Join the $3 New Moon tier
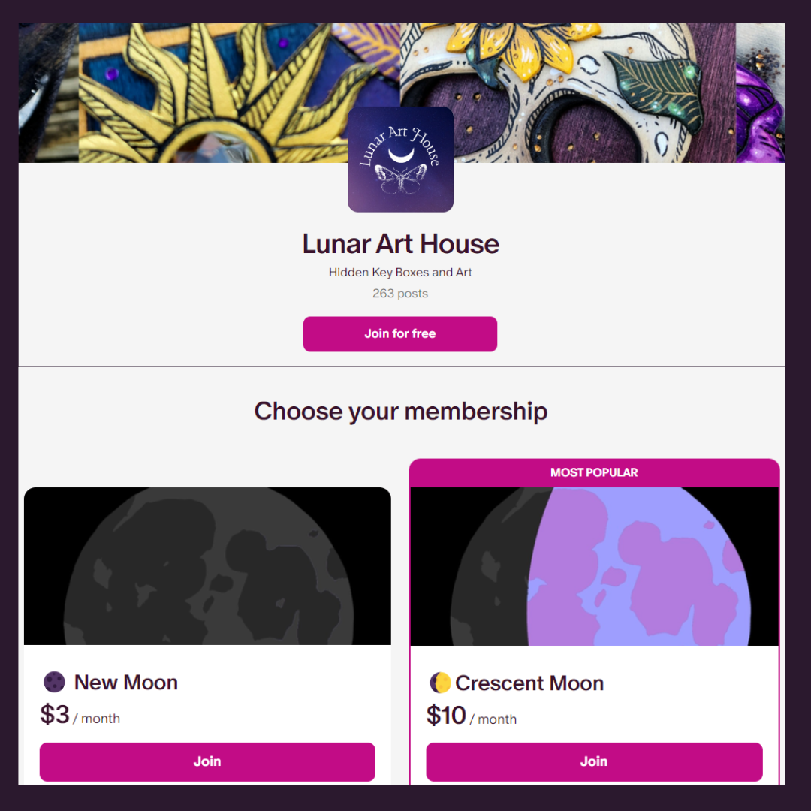Image resolution: width=811 pixels, height=811 pixels. coord(207,761)
